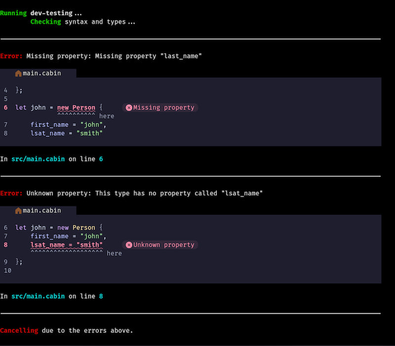The image size is (395, 346).
Task: Click the house icon in the second main.cabin tab
Action: click(18, 211)
